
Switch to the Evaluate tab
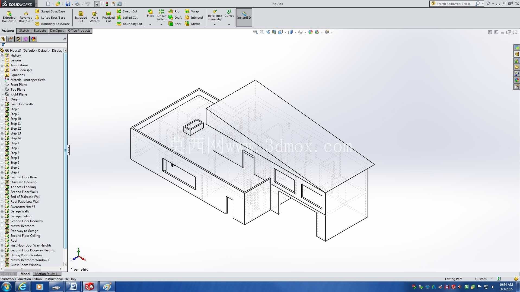[x=40, y=31]
